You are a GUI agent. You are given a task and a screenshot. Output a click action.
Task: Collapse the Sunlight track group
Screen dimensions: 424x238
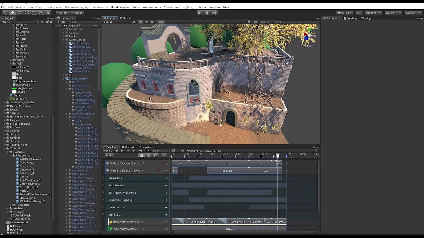coord(103,214)
